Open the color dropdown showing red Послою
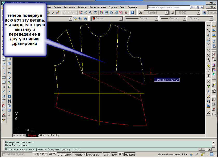The width and height of the screenshot is (218, 158). point(106,18)
